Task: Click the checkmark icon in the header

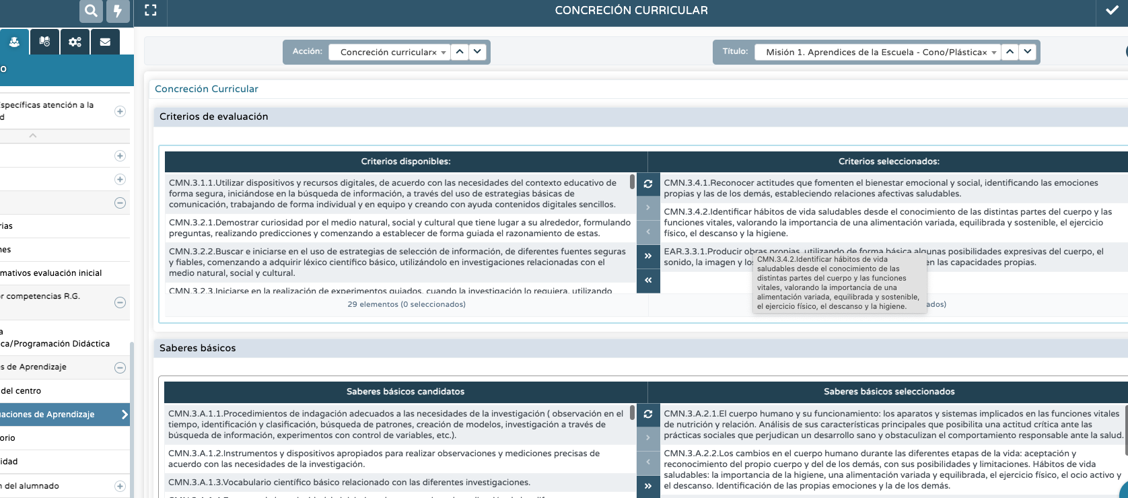Action: point(1112,11)
